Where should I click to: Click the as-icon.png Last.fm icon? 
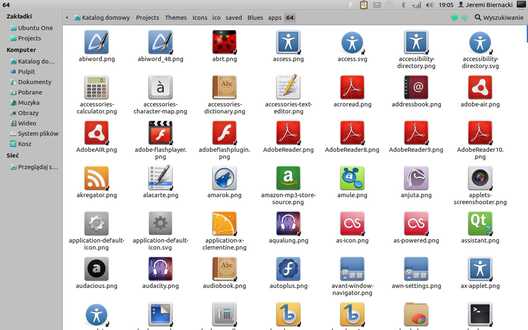tap(352, 224)
